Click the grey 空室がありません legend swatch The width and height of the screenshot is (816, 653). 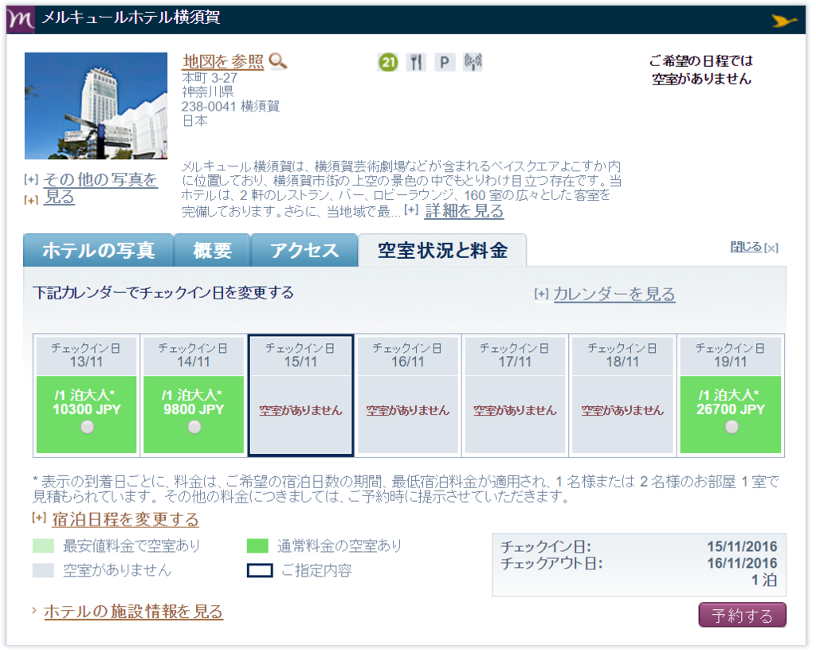click(43, 570)
